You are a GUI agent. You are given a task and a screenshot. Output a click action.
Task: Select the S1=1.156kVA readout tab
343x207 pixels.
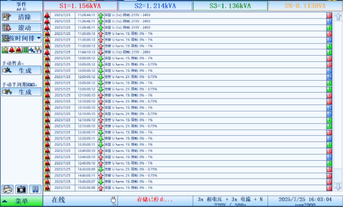(80, 6)
